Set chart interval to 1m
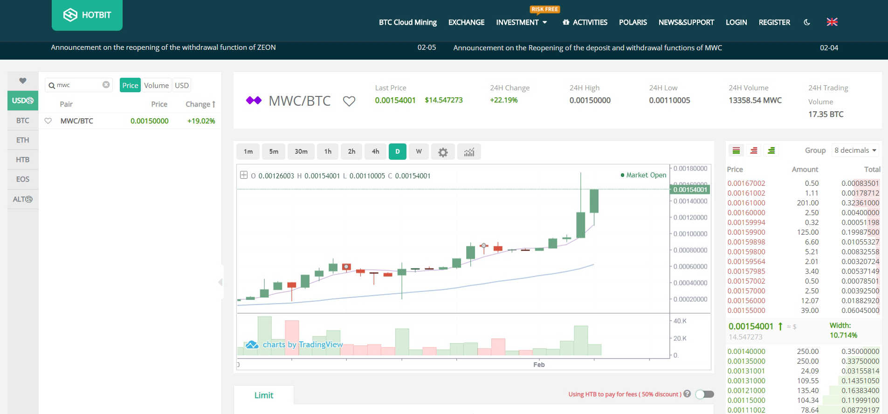This screenshot has height=414, width=888. [x=248, y=152]
